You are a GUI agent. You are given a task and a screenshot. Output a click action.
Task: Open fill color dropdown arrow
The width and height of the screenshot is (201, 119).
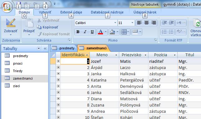point(117,32)
